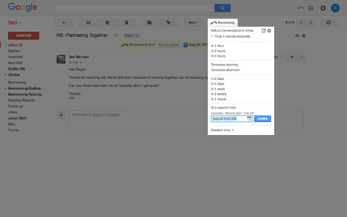Open Lever (307) label
The image size is (347, 217).
[x=17, y=118]
